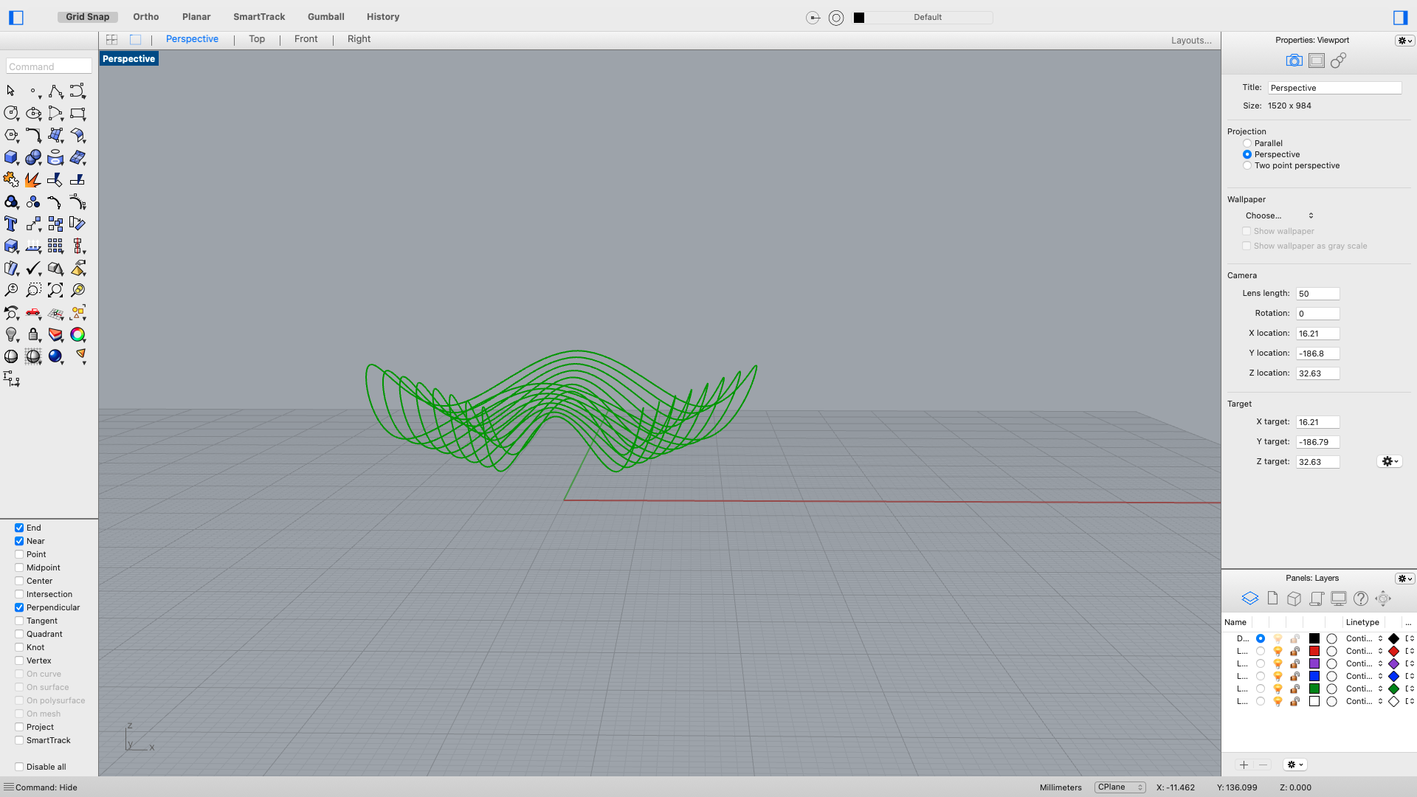
Task: Open the Display panel monitor icon
Action: coord(1338,598)
